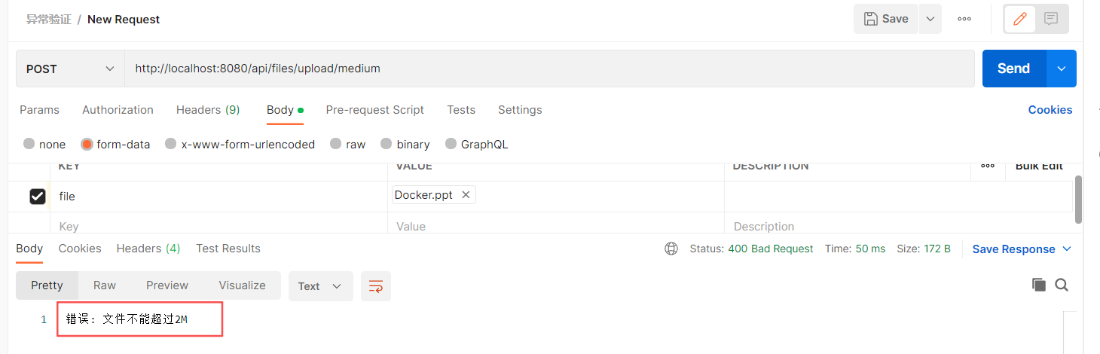This screenshot has width=1100, height=354.
Task: Toggle the wrap lines icon
Action: (376, 286)
